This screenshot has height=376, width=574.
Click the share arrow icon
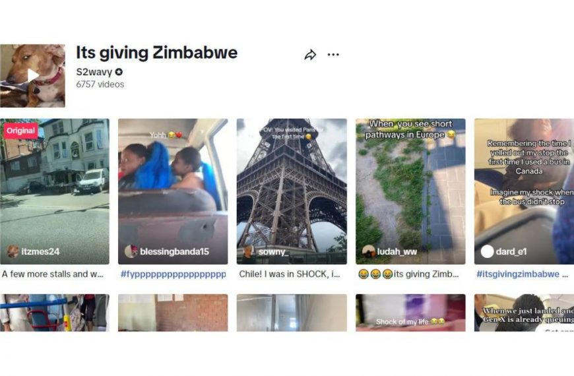310,55
